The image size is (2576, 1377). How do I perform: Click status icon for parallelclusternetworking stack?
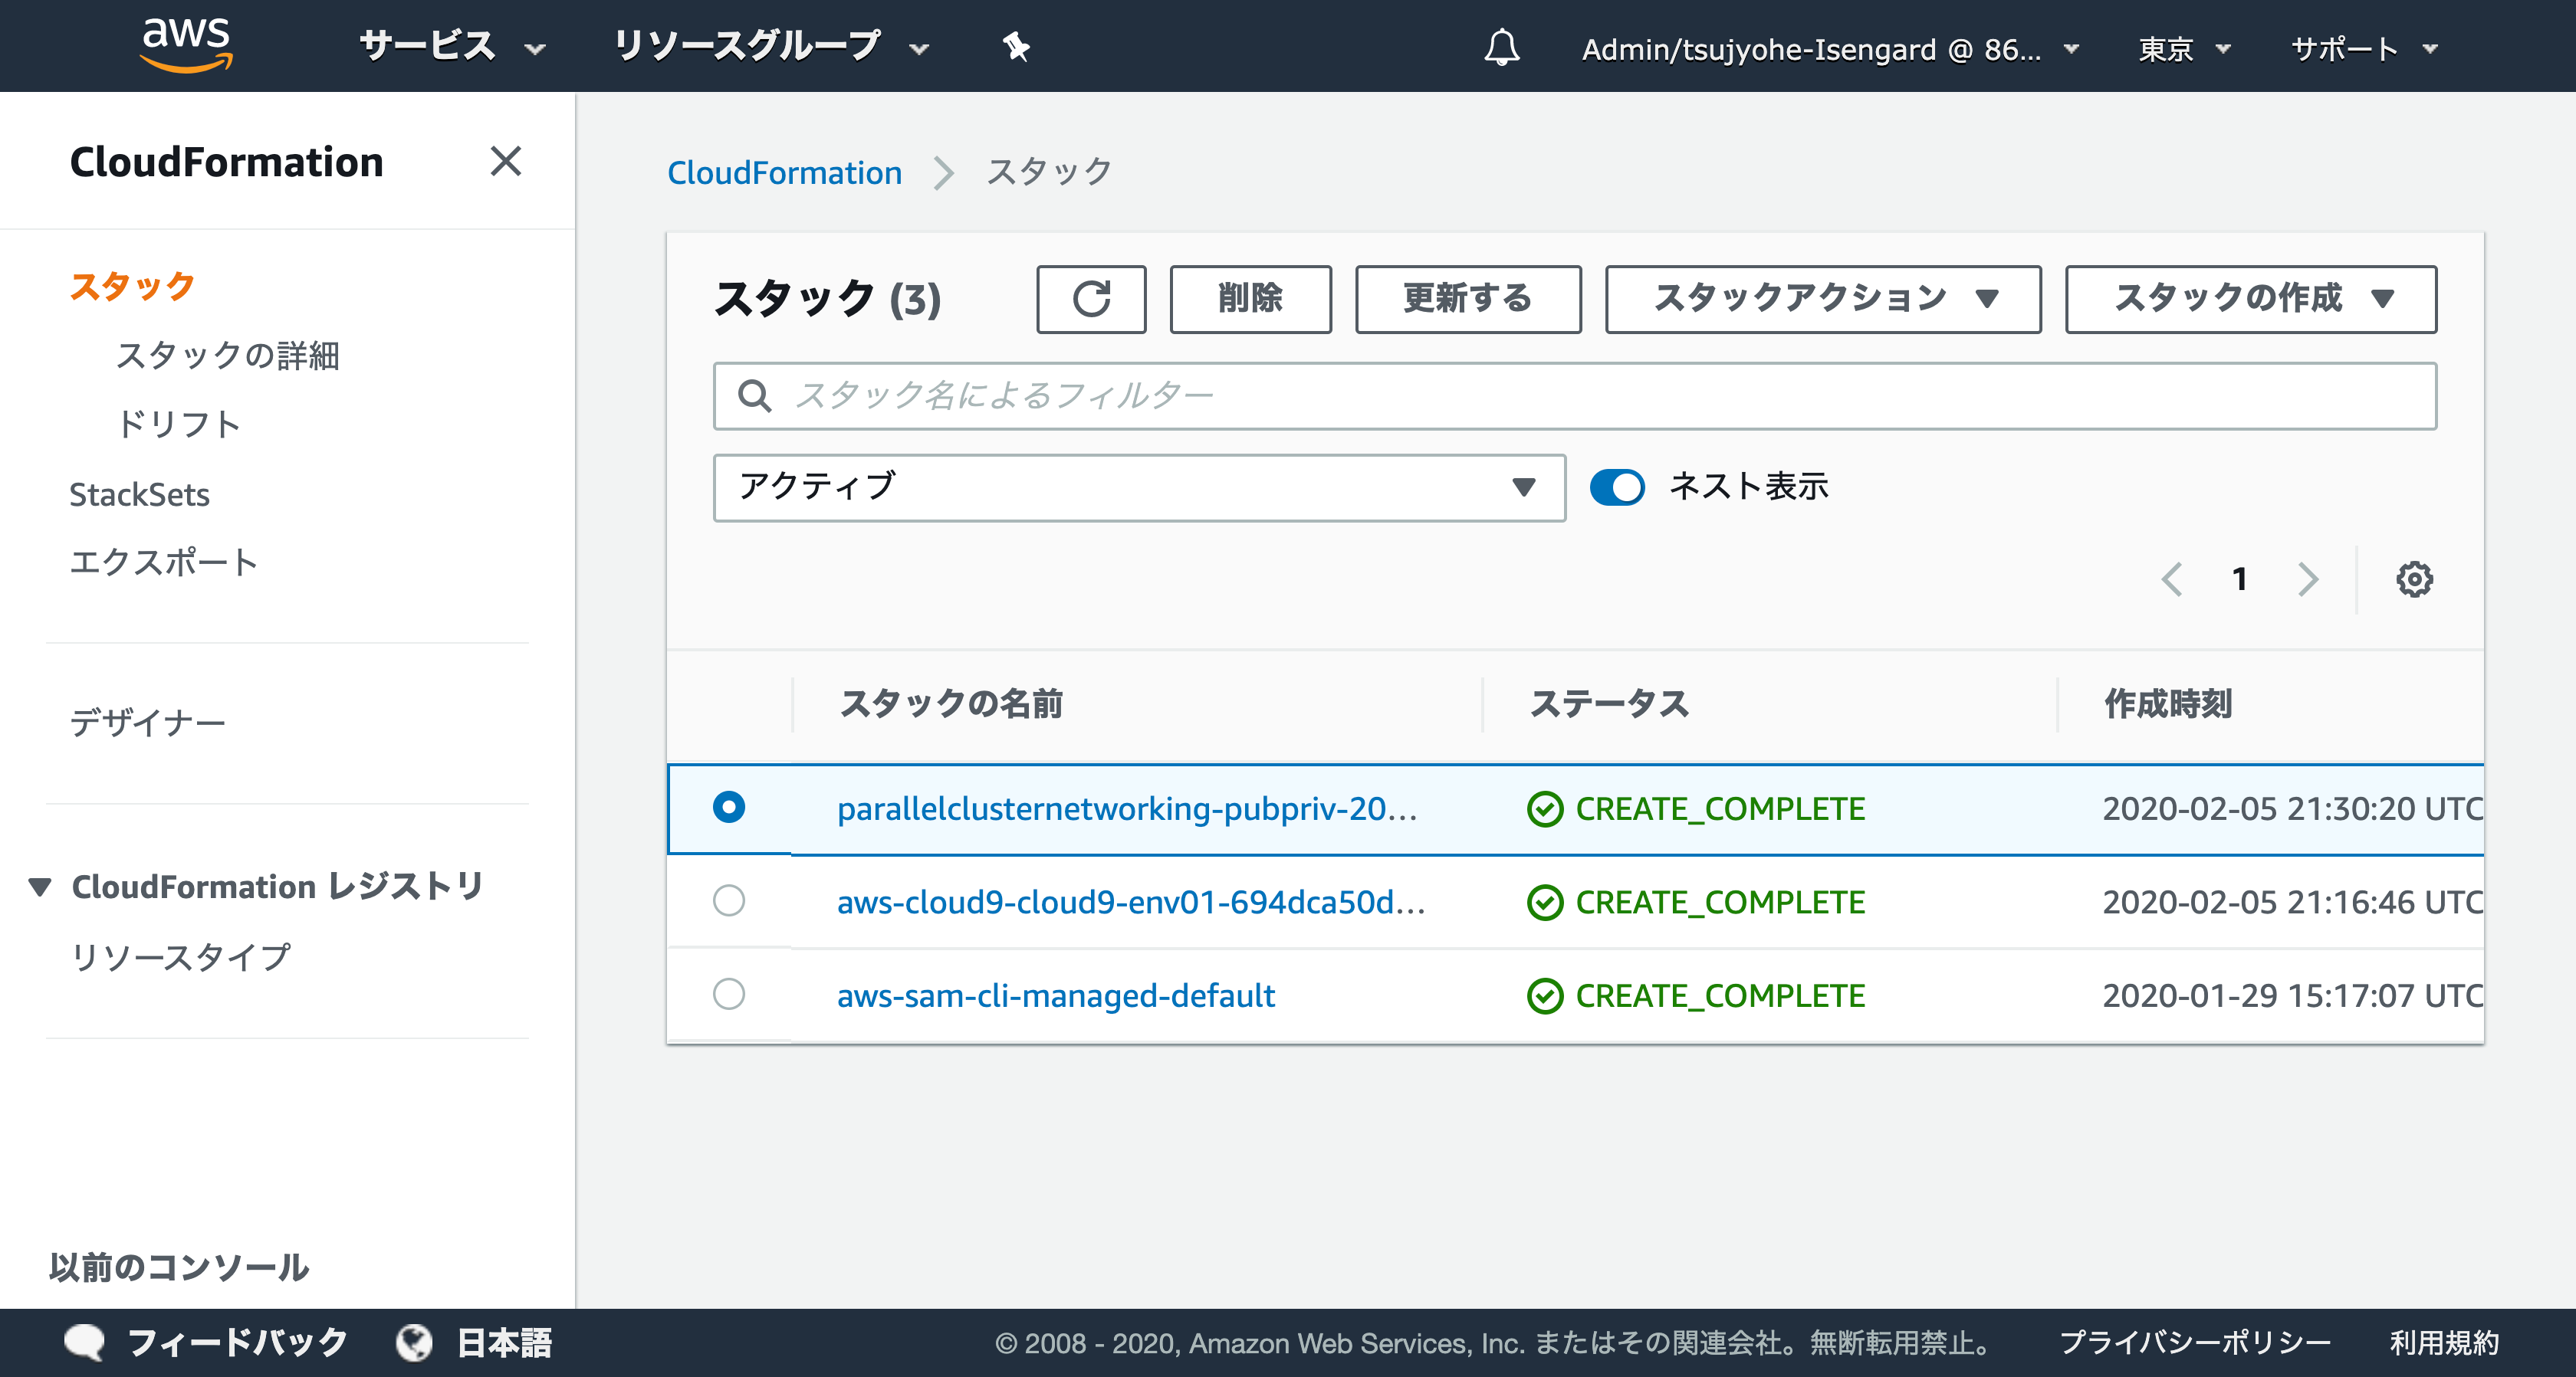tap(1545, 808)
